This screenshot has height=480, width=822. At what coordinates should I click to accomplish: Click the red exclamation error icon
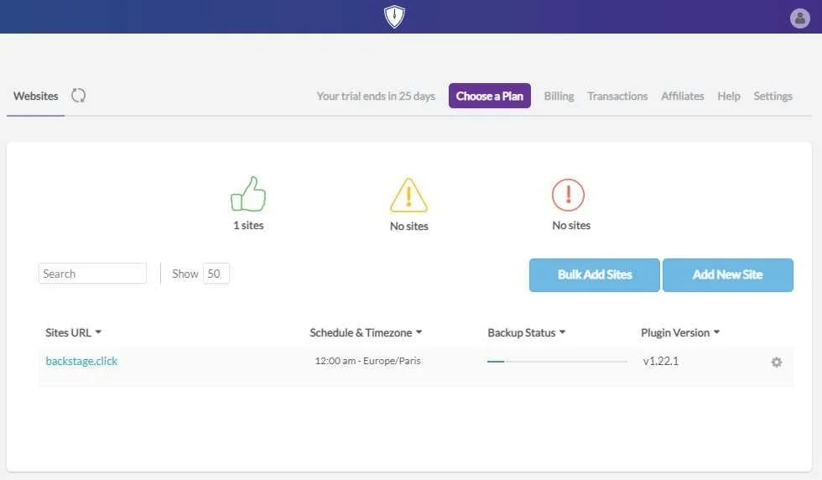[x=568, y=196]
